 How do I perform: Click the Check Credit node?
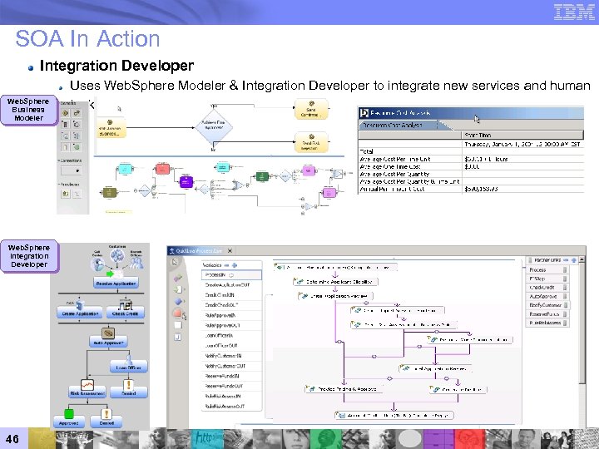tap(126, 313)
